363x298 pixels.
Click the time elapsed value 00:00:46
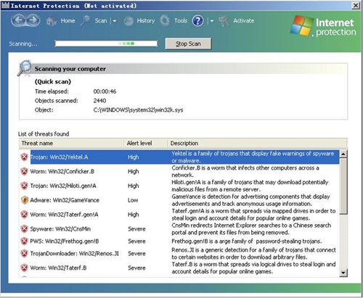click(105, 91)
